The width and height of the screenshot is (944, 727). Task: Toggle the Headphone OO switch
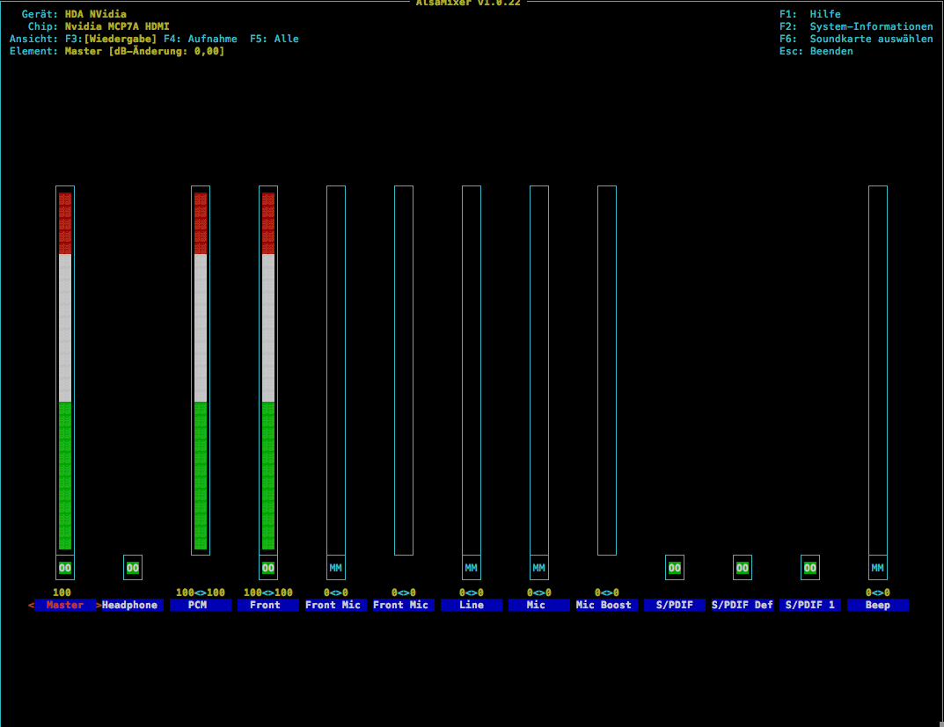(133, 568)
